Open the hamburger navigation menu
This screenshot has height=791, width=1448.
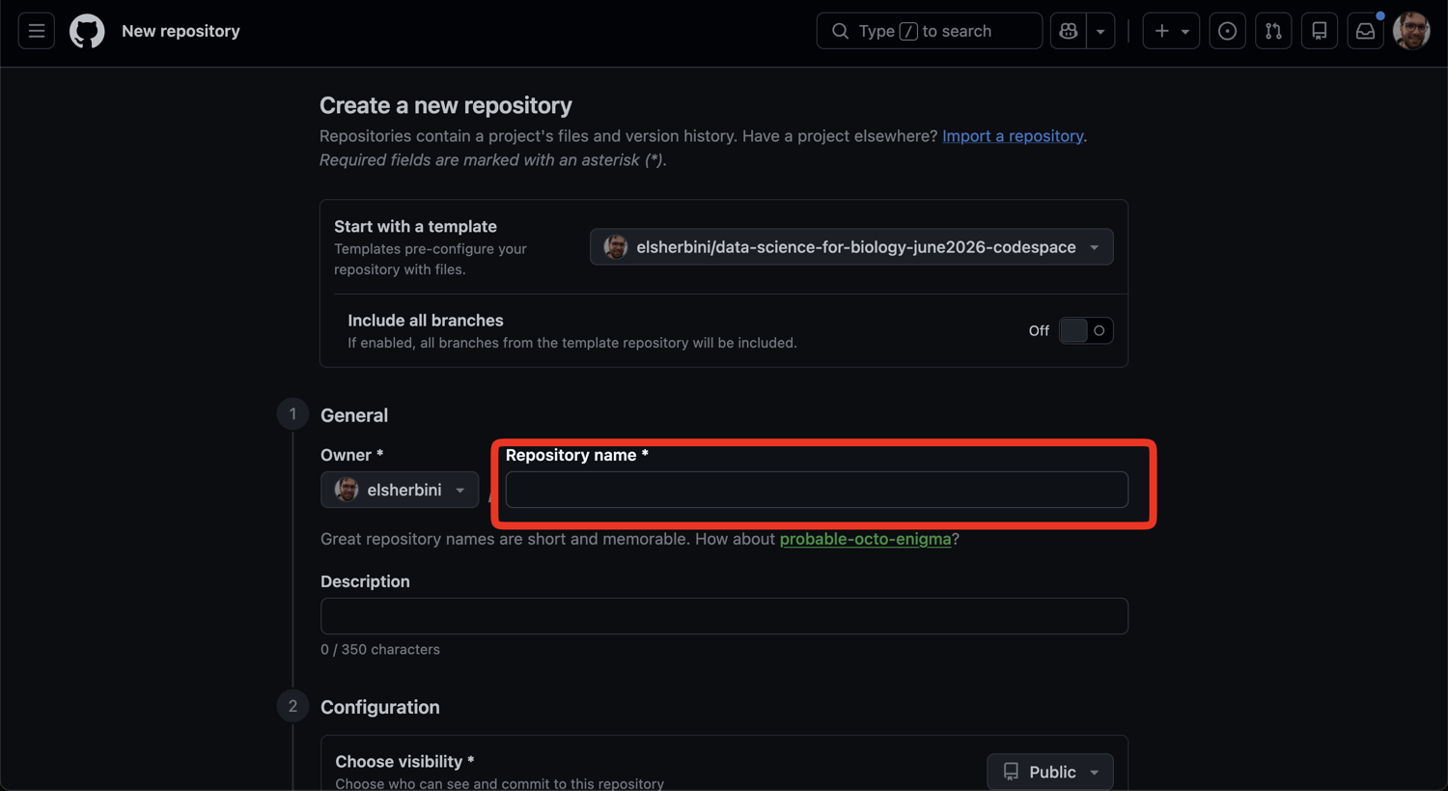pyautogui.click(x=37, y=31)
